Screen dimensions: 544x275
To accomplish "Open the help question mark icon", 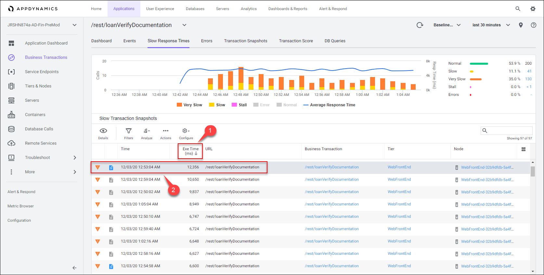I will point(533,25).
